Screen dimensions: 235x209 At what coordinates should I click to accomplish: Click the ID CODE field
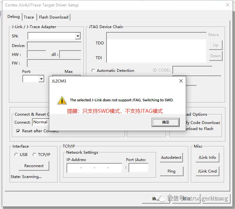[192, 70]
